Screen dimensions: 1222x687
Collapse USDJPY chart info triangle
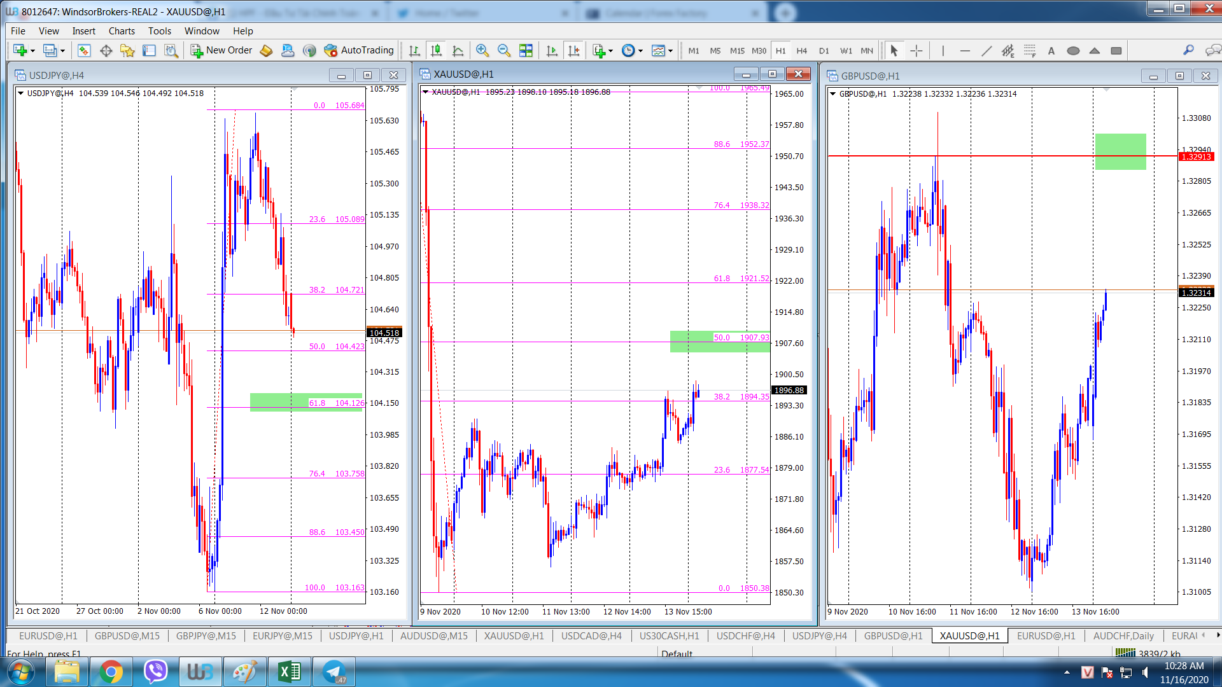click(x=21, y=93)
